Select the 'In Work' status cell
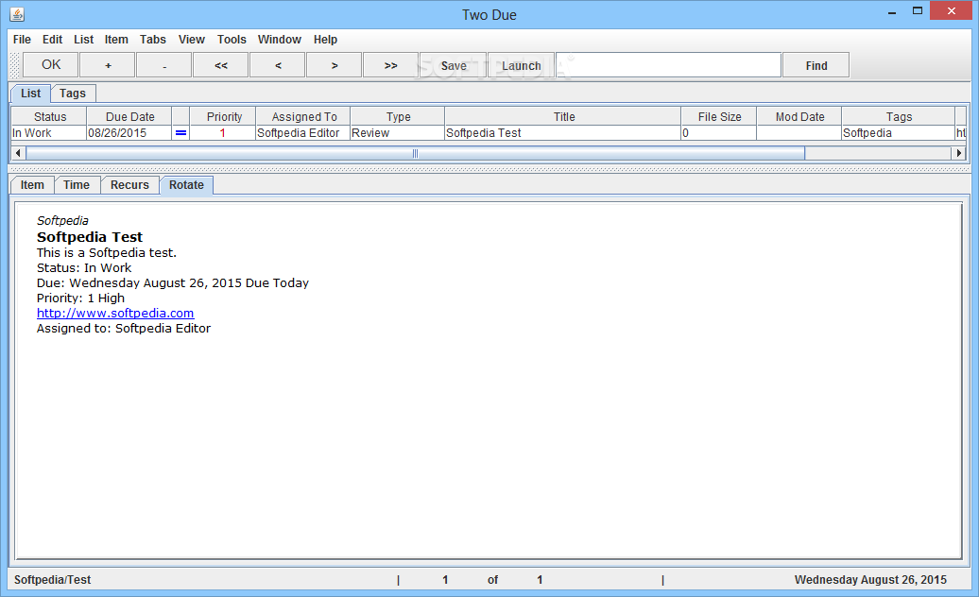Screen dimensions: 979x597 [x=49, y=133]
